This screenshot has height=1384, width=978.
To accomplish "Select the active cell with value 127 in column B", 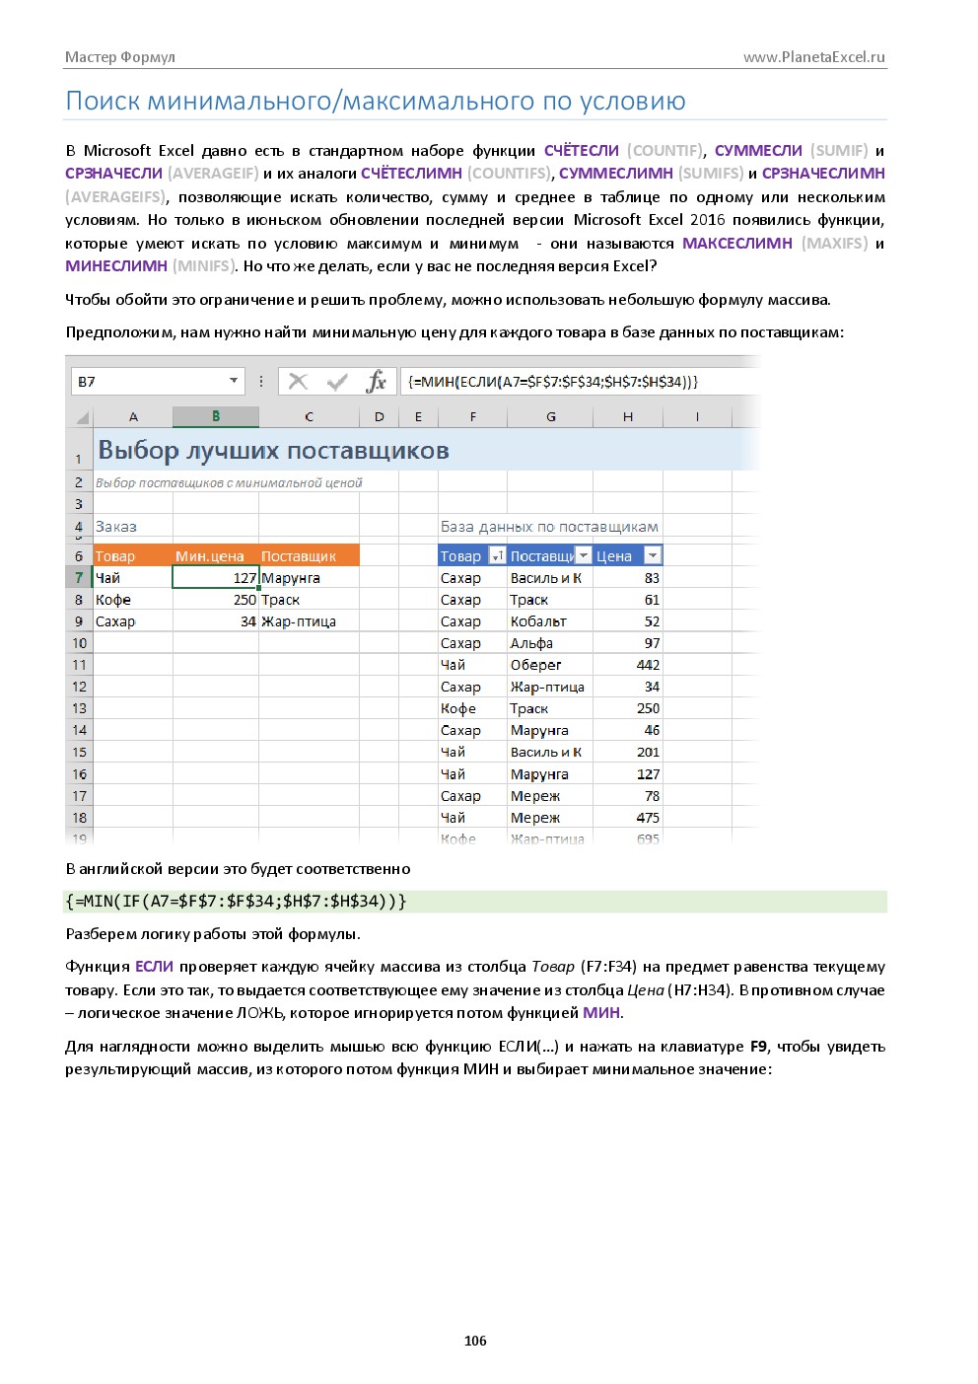I will [216, 578].
